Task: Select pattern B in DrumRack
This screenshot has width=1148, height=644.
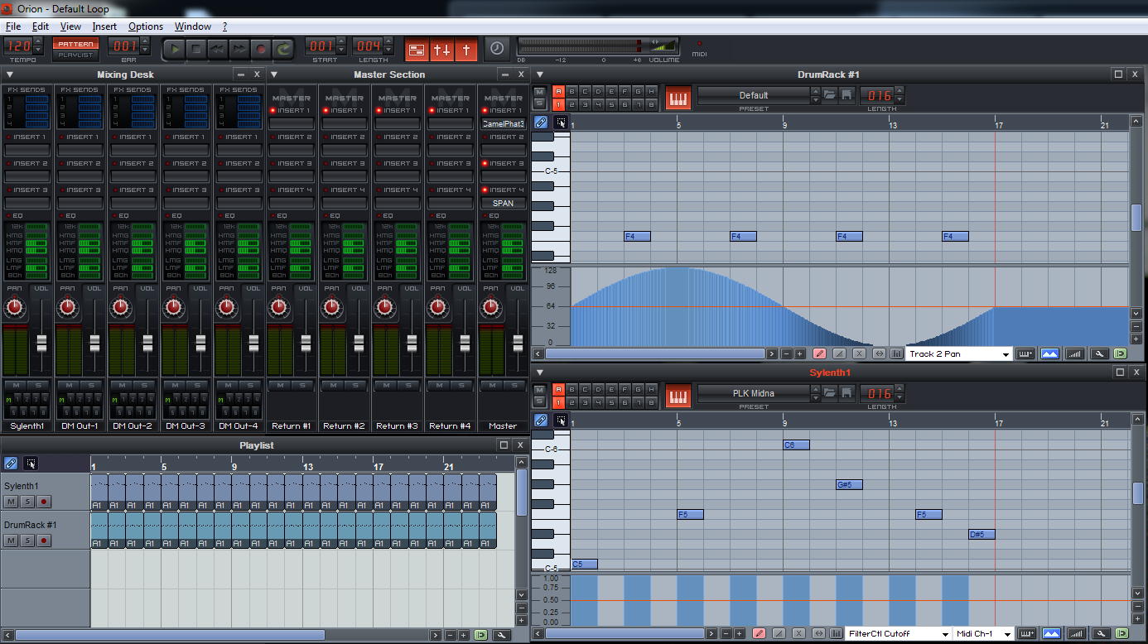Action: (572, 91)
